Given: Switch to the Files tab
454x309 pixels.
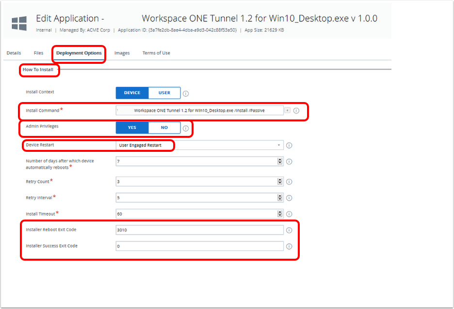Looking at the screenshot, I should click(x=38, y=53).
